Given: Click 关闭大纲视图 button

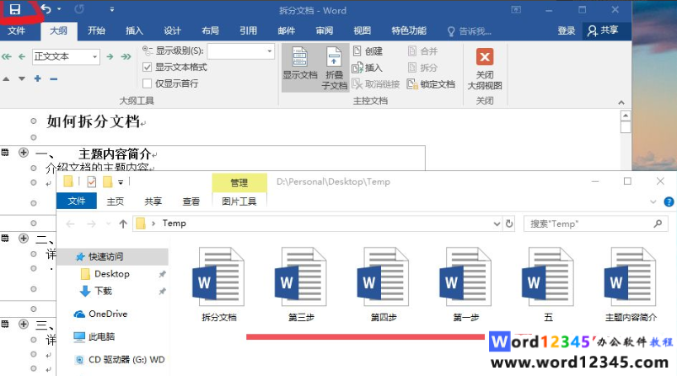Looking at the screenshot, I should tap(485, 68).
